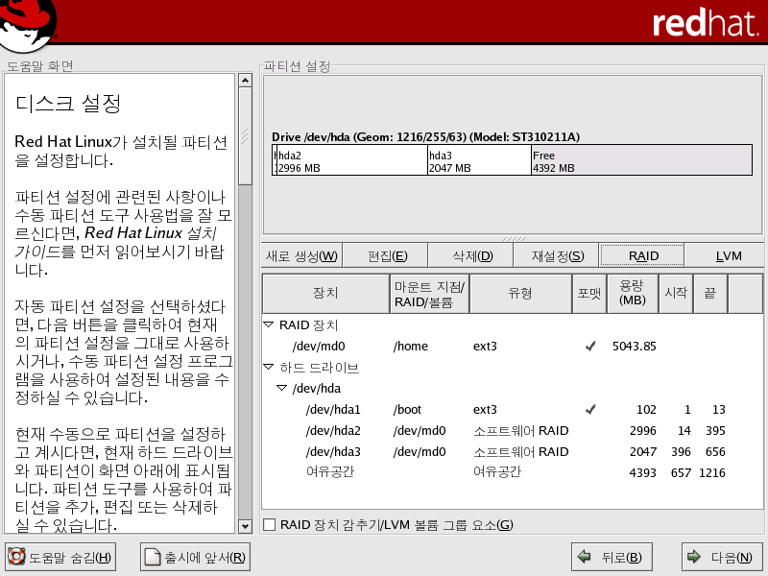Image resolution: width=768 pixels, height=576 pixels.
Task: Open the RAID configuration button
Action: tap(642, 255)
